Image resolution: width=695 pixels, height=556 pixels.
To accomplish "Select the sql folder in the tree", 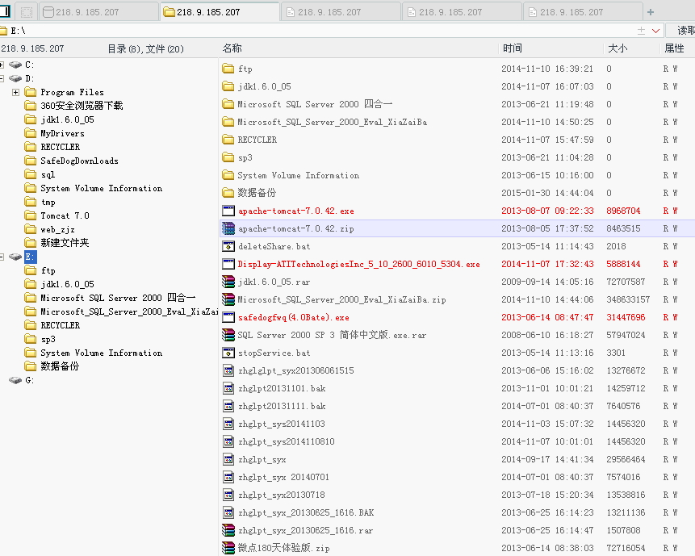I will pos(48,174).
